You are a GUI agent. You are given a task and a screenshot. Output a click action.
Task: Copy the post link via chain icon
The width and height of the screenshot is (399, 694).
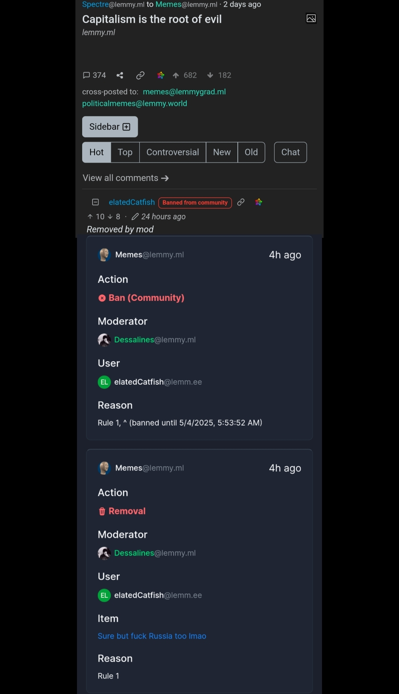[x=140, y=75]
